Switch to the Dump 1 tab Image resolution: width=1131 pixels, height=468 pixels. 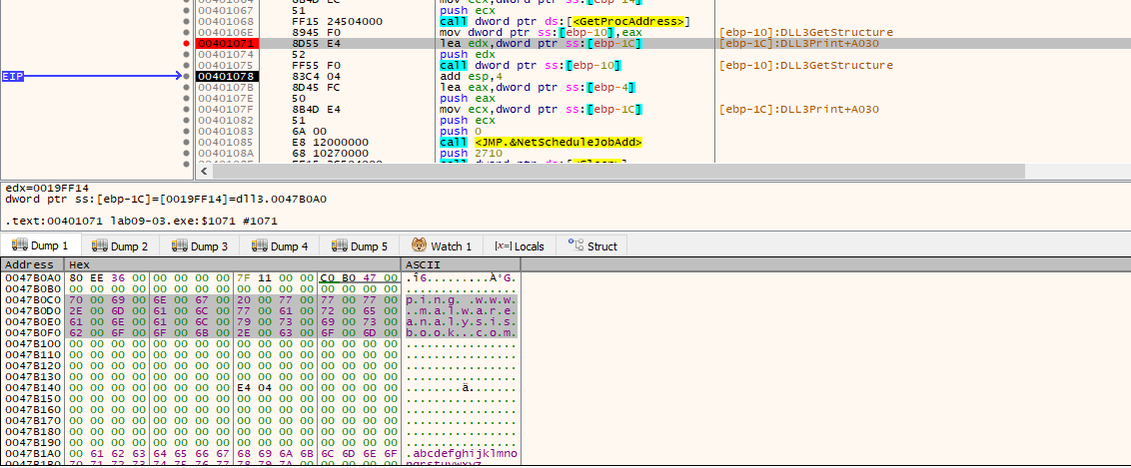(x=40, y=246)
